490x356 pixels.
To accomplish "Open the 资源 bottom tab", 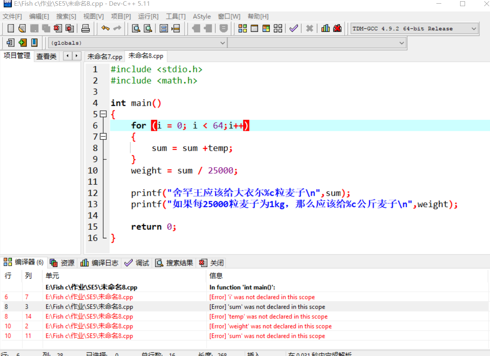I will [62, 263].
